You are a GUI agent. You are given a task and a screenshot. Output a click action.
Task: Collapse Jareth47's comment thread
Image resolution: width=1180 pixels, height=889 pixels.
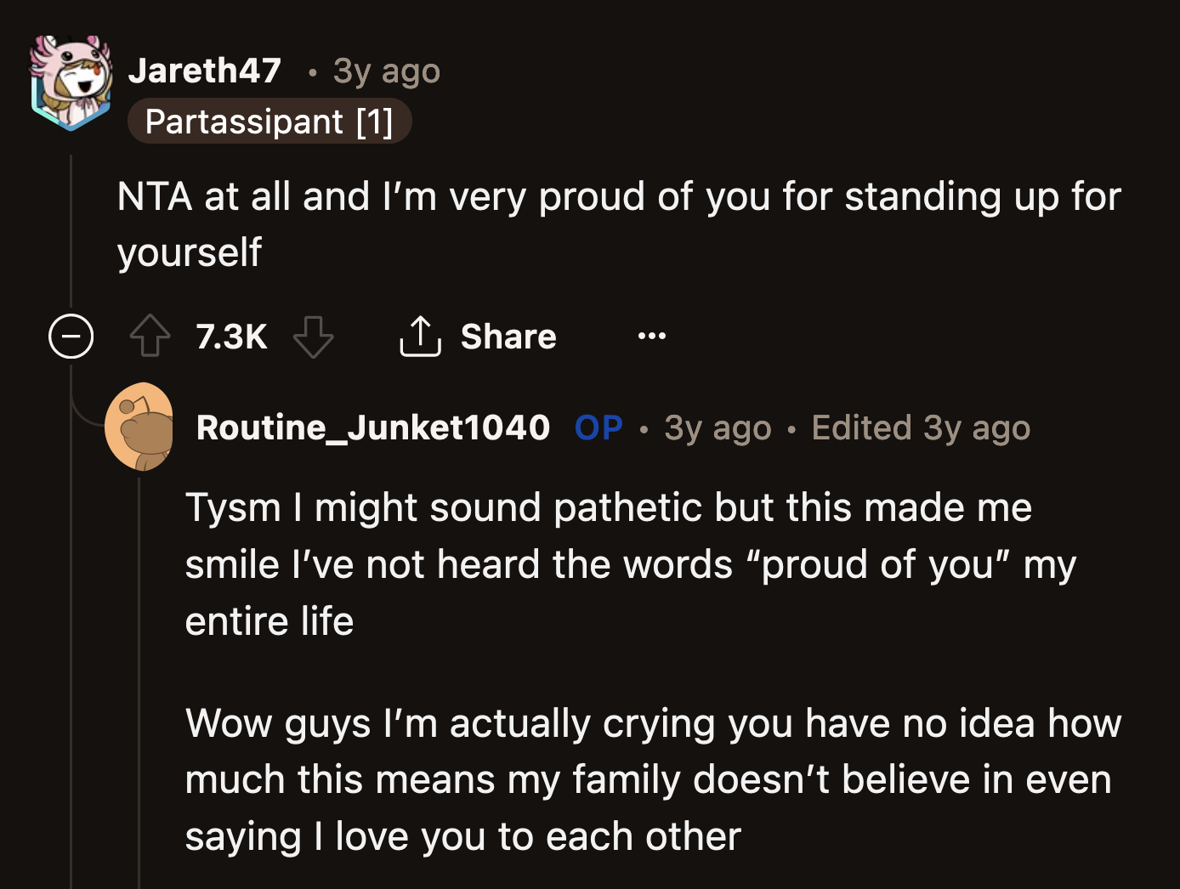(x=71, y=337)
